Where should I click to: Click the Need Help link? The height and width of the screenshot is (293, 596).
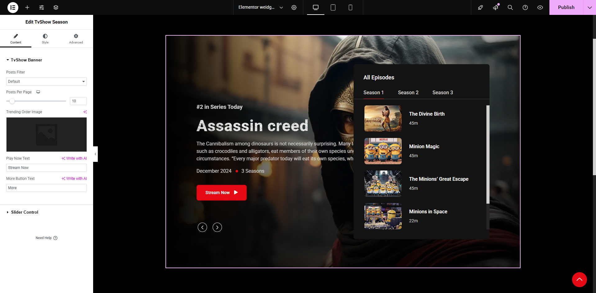47,238
